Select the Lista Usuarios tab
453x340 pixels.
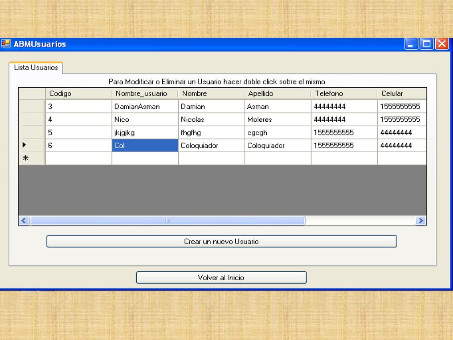(x=36, y=68)
